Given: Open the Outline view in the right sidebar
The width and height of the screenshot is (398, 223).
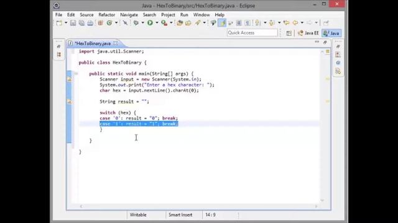Looking at the screenshot, I should coord(338,55).
